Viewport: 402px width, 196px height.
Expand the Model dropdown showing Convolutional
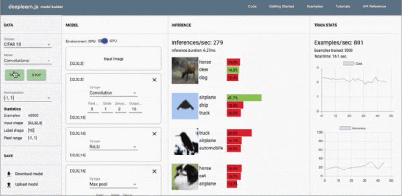pyautogui.click(x=28, y=61)
